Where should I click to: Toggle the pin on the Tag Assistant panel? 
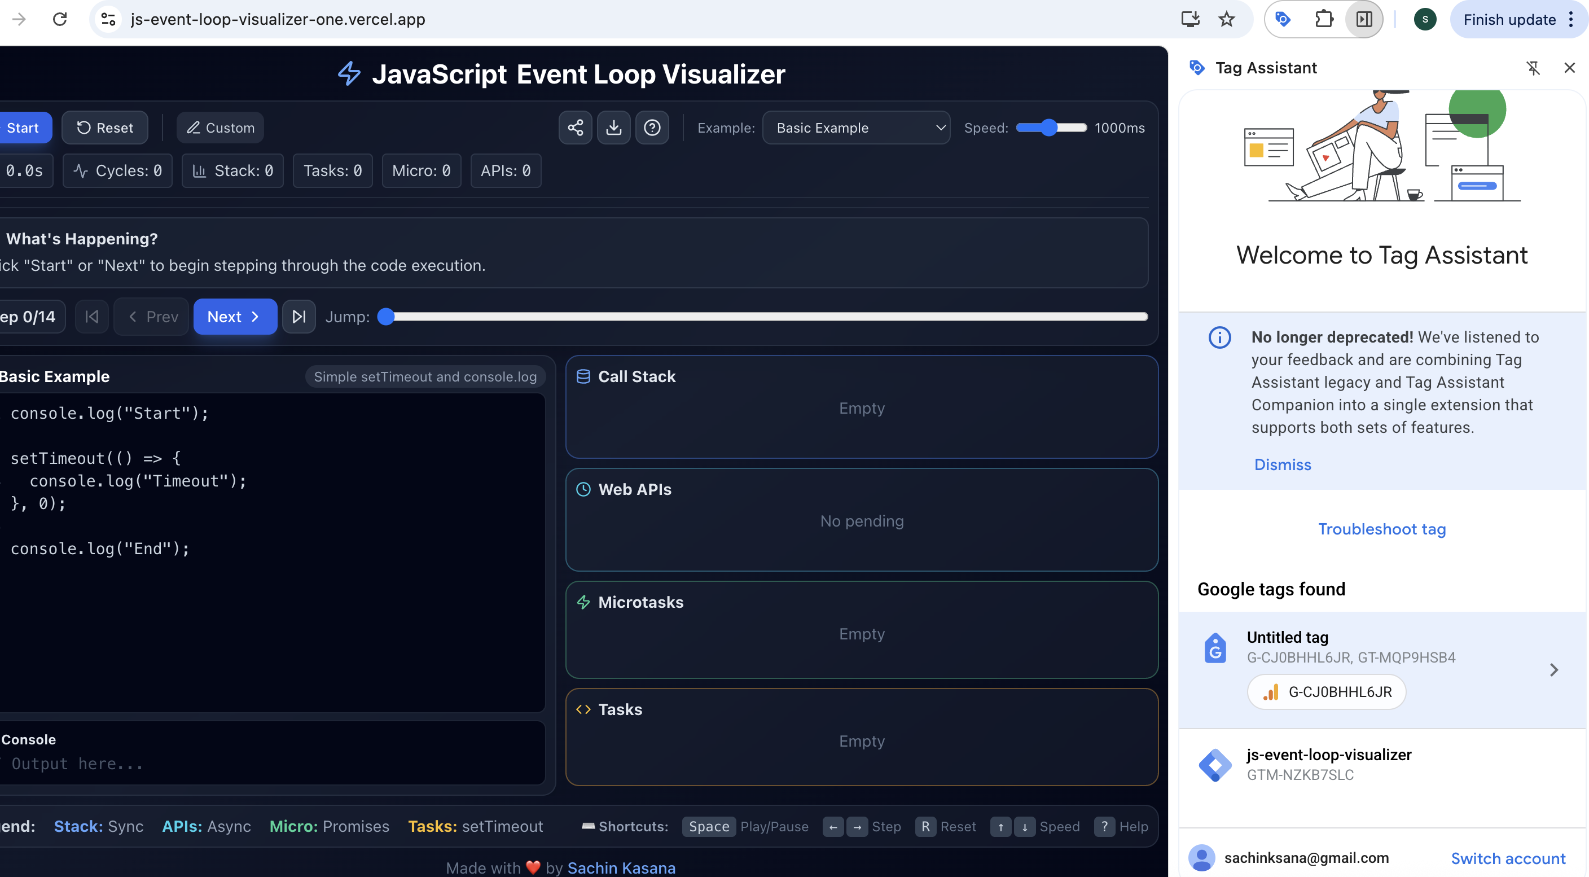click(1534, 68)
